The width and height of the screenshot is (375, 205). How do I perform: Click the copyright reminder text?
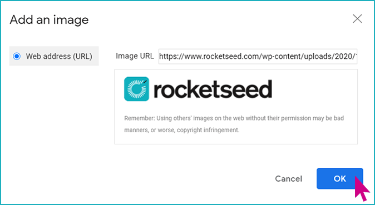[234, 124]
